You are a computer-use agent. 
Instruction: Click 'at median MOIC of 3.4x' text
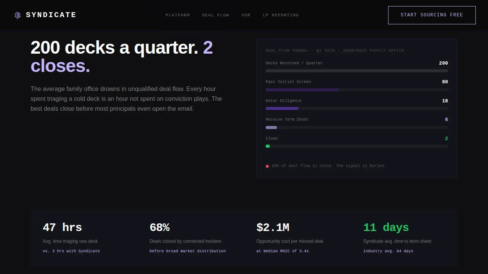(x=283, y=251)
